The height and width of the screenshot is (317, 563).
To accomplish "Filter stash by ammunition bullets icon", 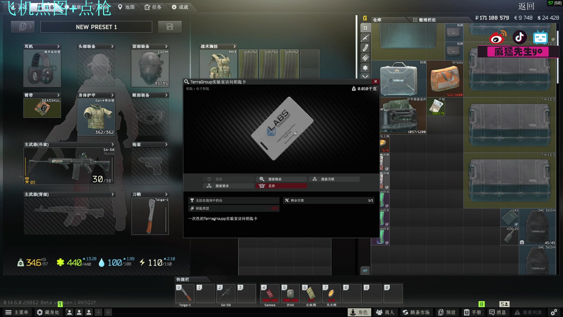I will pyautogui.click(x=365, y=58).
